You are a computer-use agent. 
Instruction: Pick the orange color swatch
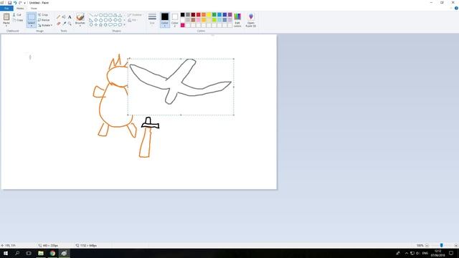coord(204,14)
